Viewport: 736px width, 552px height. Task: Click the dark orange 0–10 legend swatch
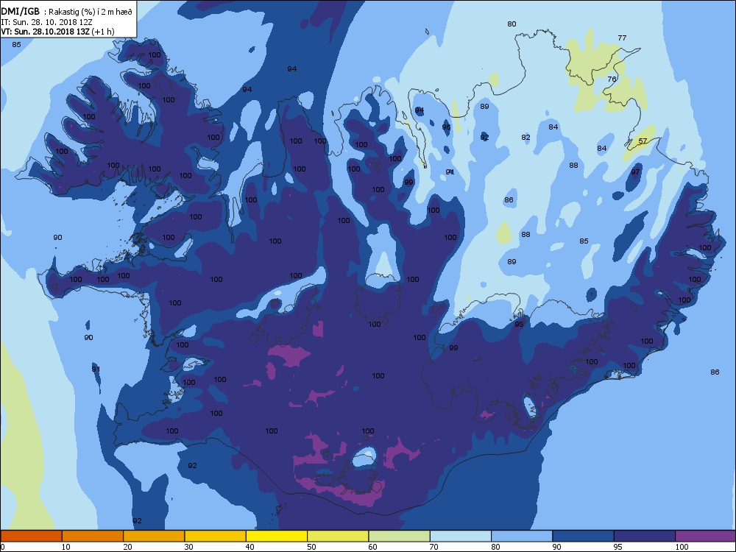31,536
